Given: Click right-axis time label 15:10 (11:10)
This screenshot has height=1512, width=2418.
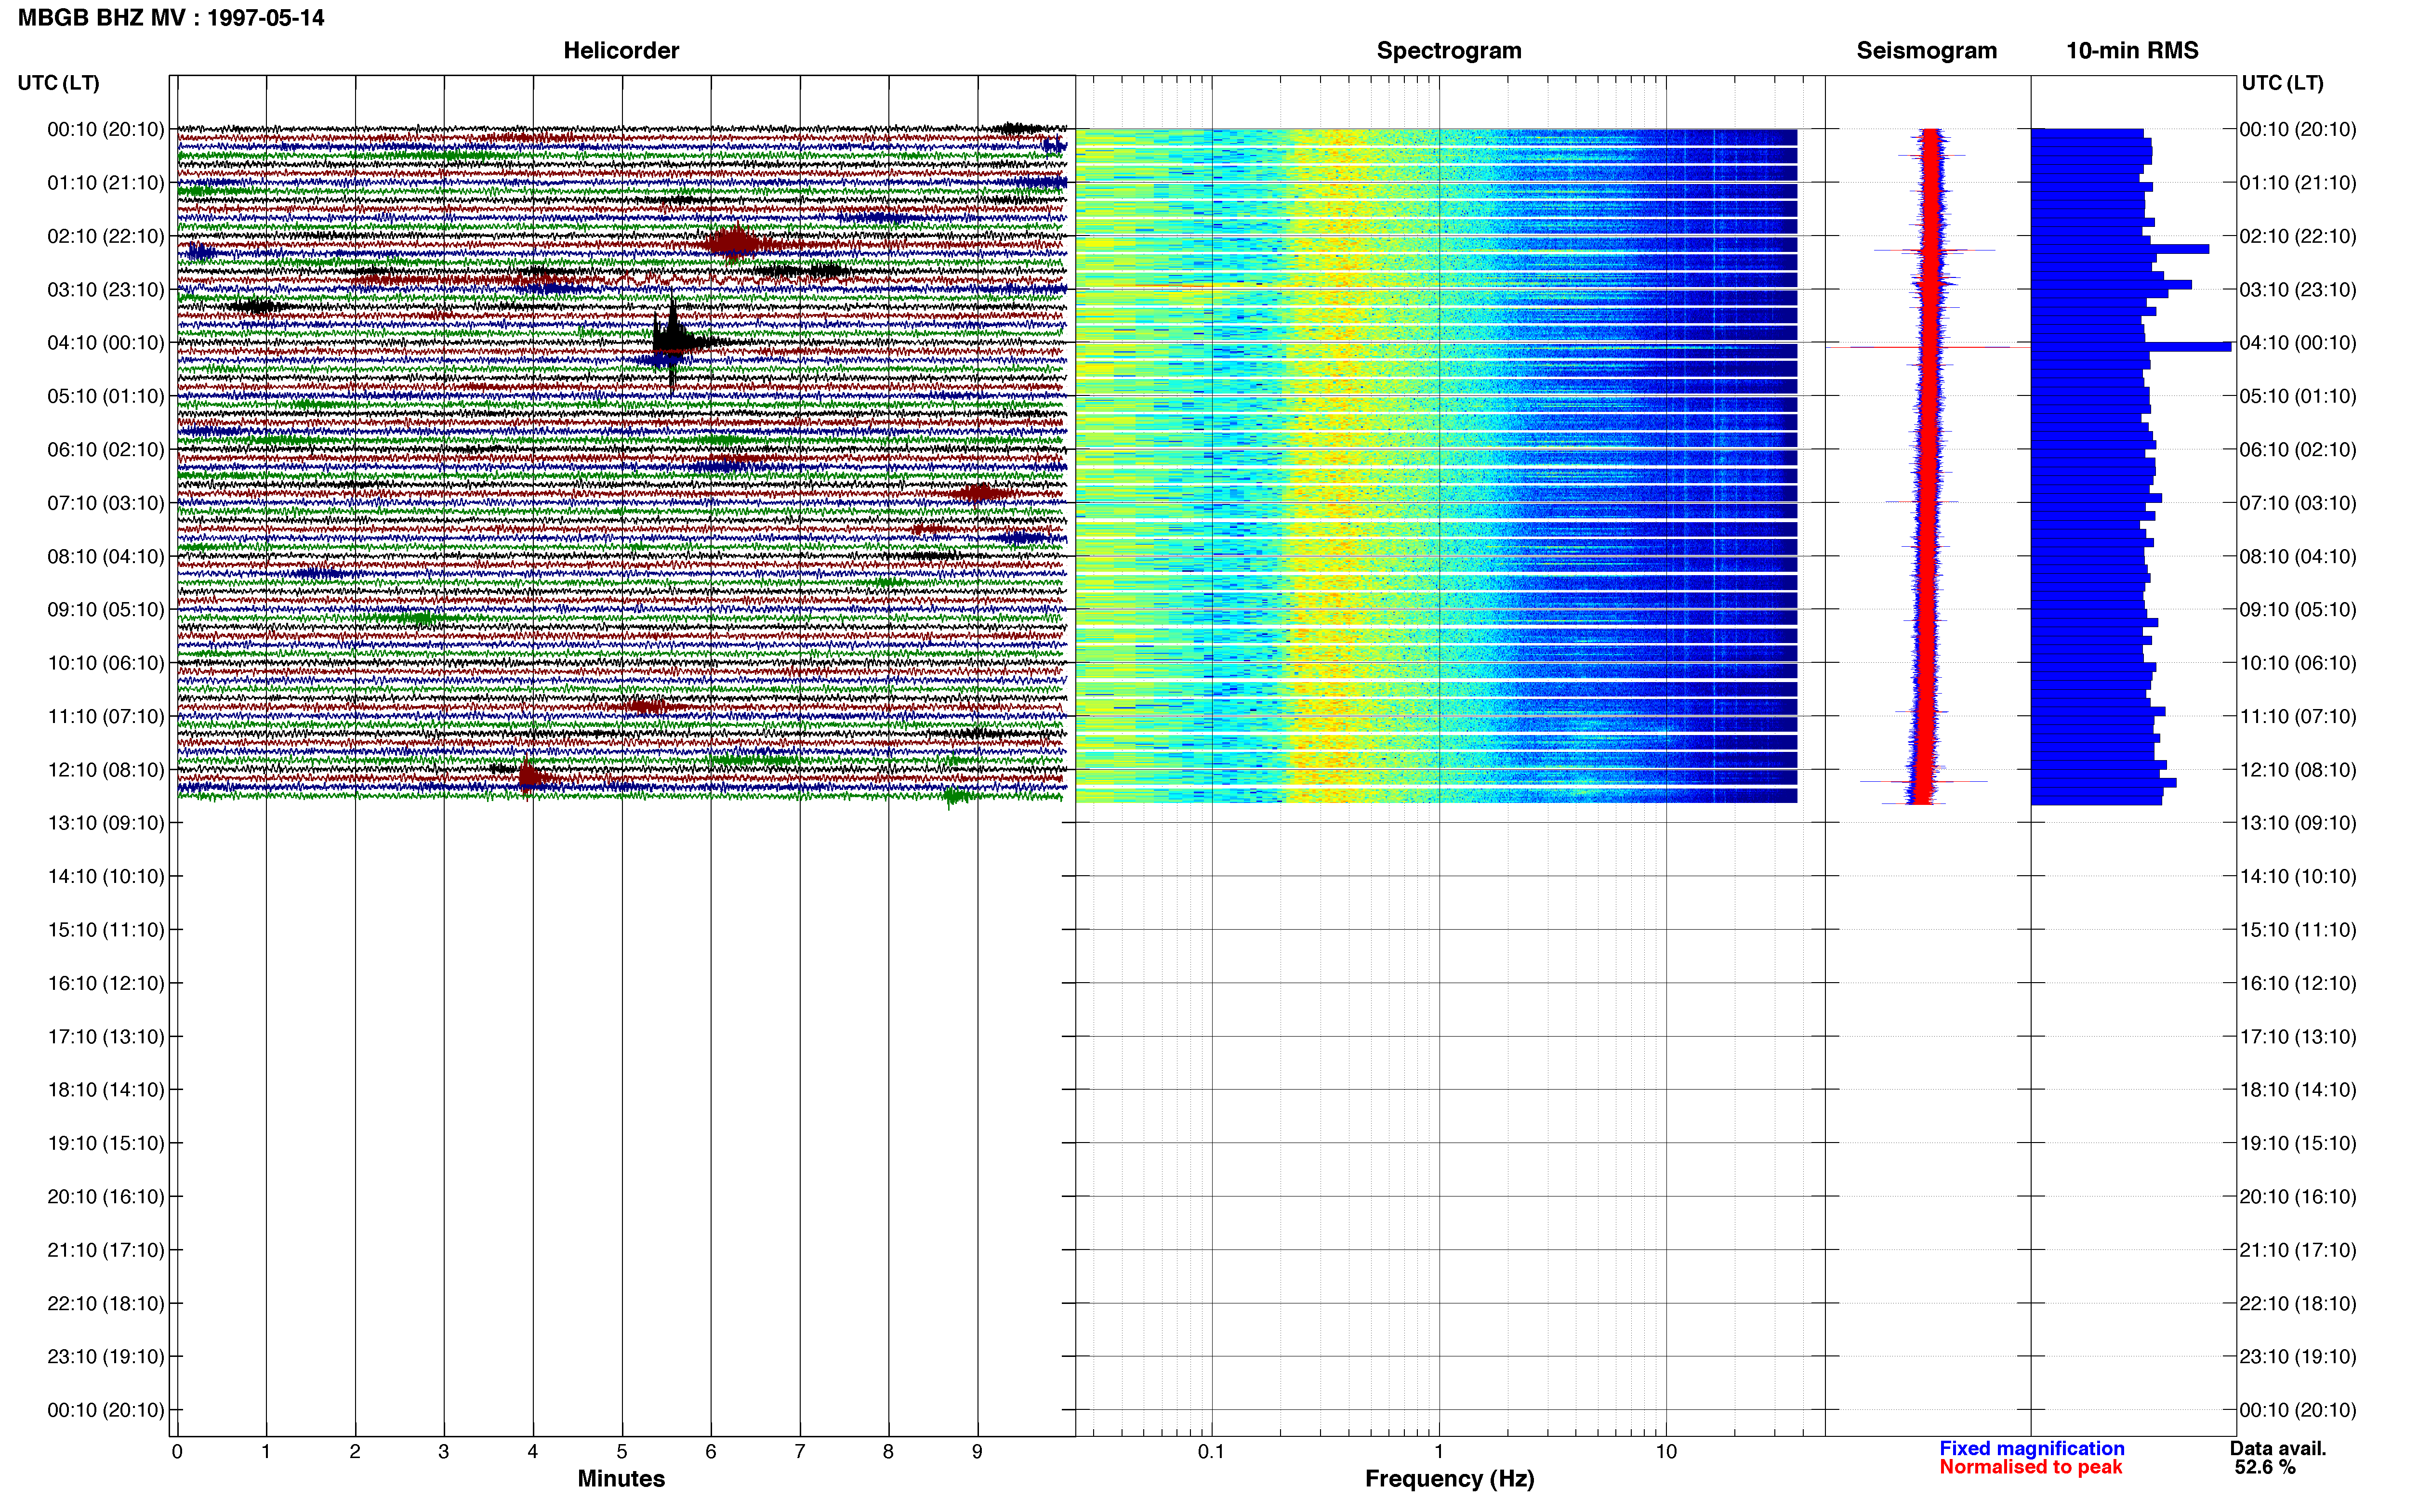Looking at the screenshot, I should point(2298,930).
